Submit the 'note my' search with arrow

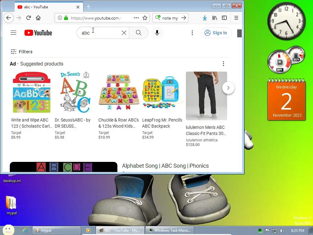(x=184, y=18)
